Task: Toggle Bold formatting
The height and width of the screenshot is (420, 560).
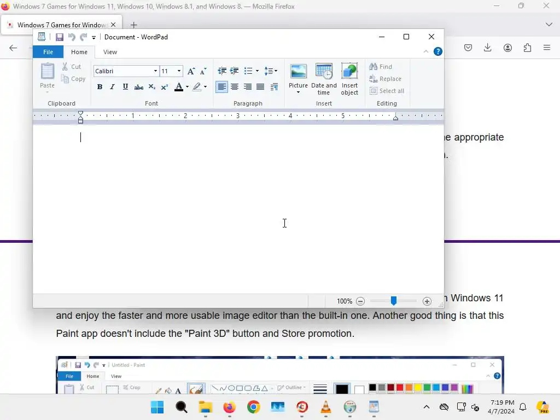Action: click(x=100, y=87)
